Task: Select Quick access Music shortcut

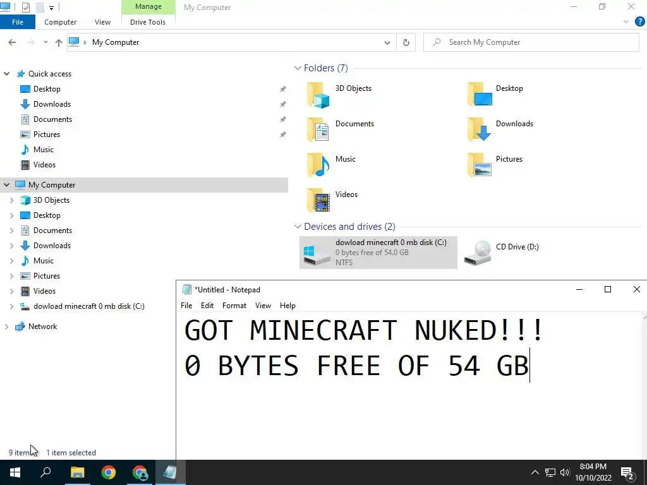Action: 44,149
